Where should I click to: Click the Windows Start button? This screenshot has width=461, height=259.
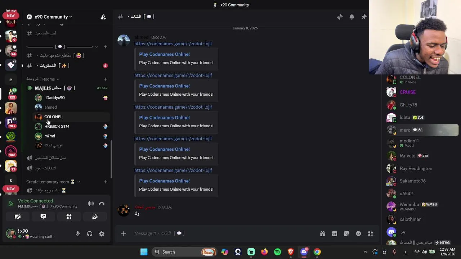144,252
